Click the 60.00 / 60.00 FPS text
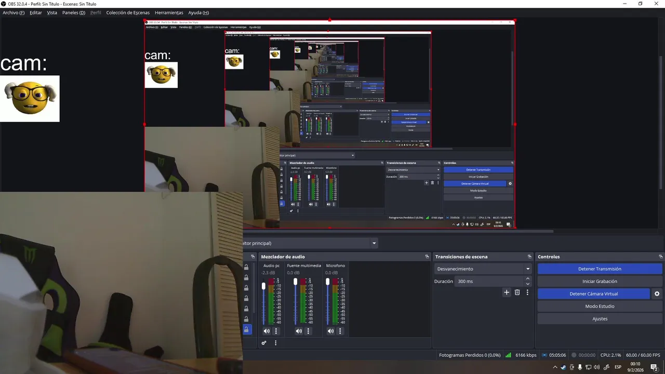The image size is (665, 374). 643,355
